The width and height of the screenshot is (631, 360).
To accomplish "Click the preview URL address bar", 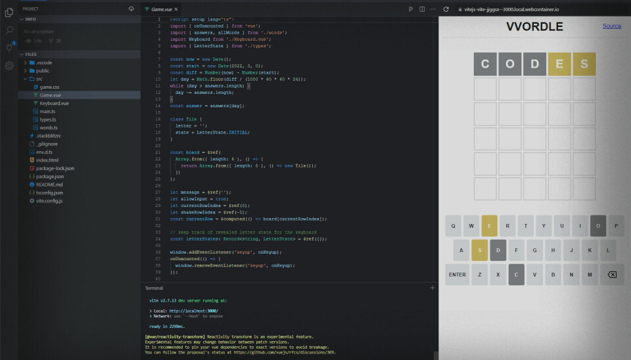I will [x=511, y=9].
